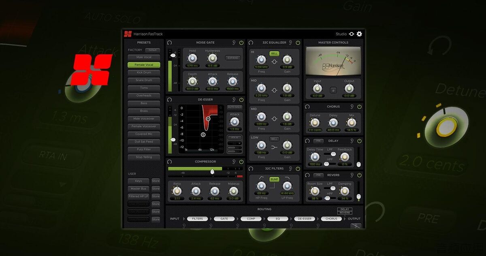The width and height of the screenshot is (486, 256).
Task: Click the ear icon under the FILTERS routing chip
Action: tap(184, 226)
